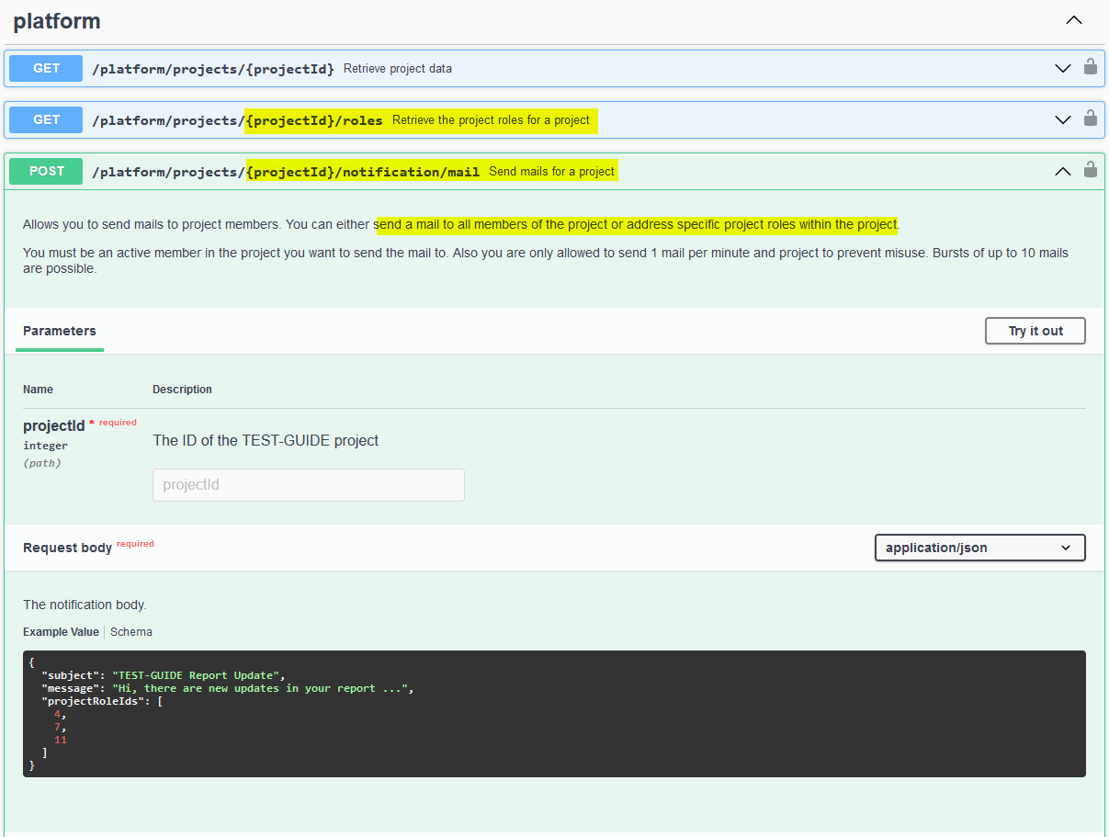Screen dimensions: 1109x837
Task: Click the 'platform' section heading
Action: (x=56, y=20)
